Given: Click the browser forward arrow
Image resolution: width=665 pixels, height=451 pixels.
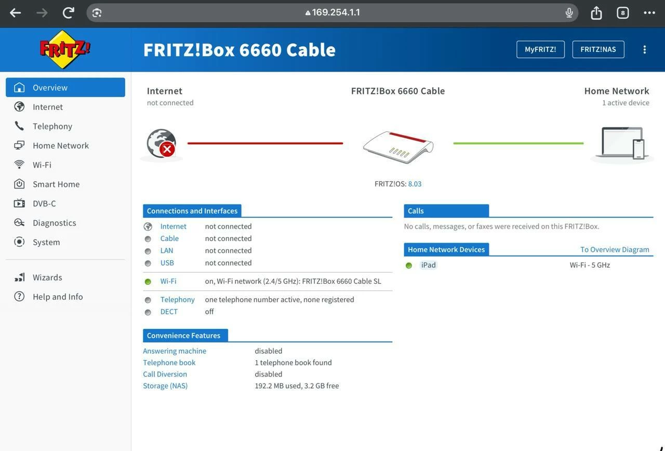Looking at the screenshot, I should tap(42, 12).
